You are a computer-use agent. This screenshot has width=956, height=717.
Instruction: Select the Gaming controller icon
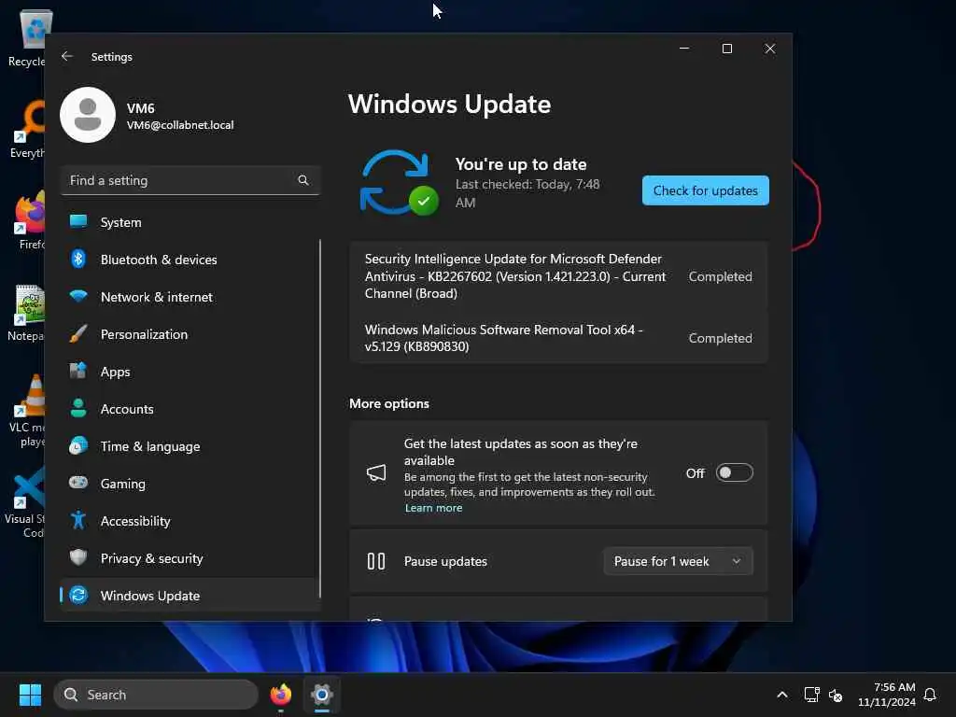click(78, 483)
